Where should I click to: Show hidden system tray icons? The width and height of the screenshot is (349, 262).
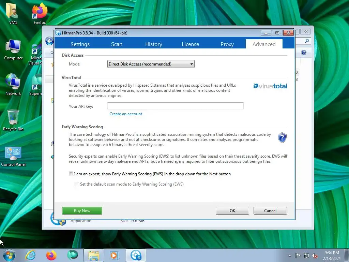[290, 256]
